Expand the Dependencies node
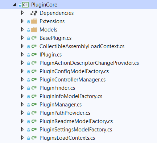This screenshot has width=157, height=143. (x=22, y=13)
